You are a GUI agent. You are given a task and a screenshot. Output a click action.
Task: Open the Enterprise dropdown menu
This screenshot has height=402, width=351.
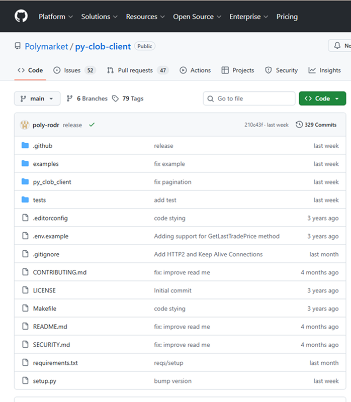248,17
